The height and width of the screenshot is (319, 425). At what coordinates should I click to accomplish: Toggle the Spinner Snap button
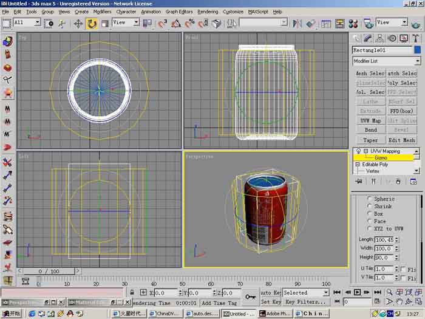[203, 24]
